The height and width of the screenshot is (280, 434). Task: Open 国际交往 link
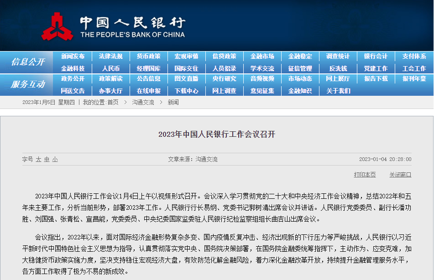coord(187,68)
